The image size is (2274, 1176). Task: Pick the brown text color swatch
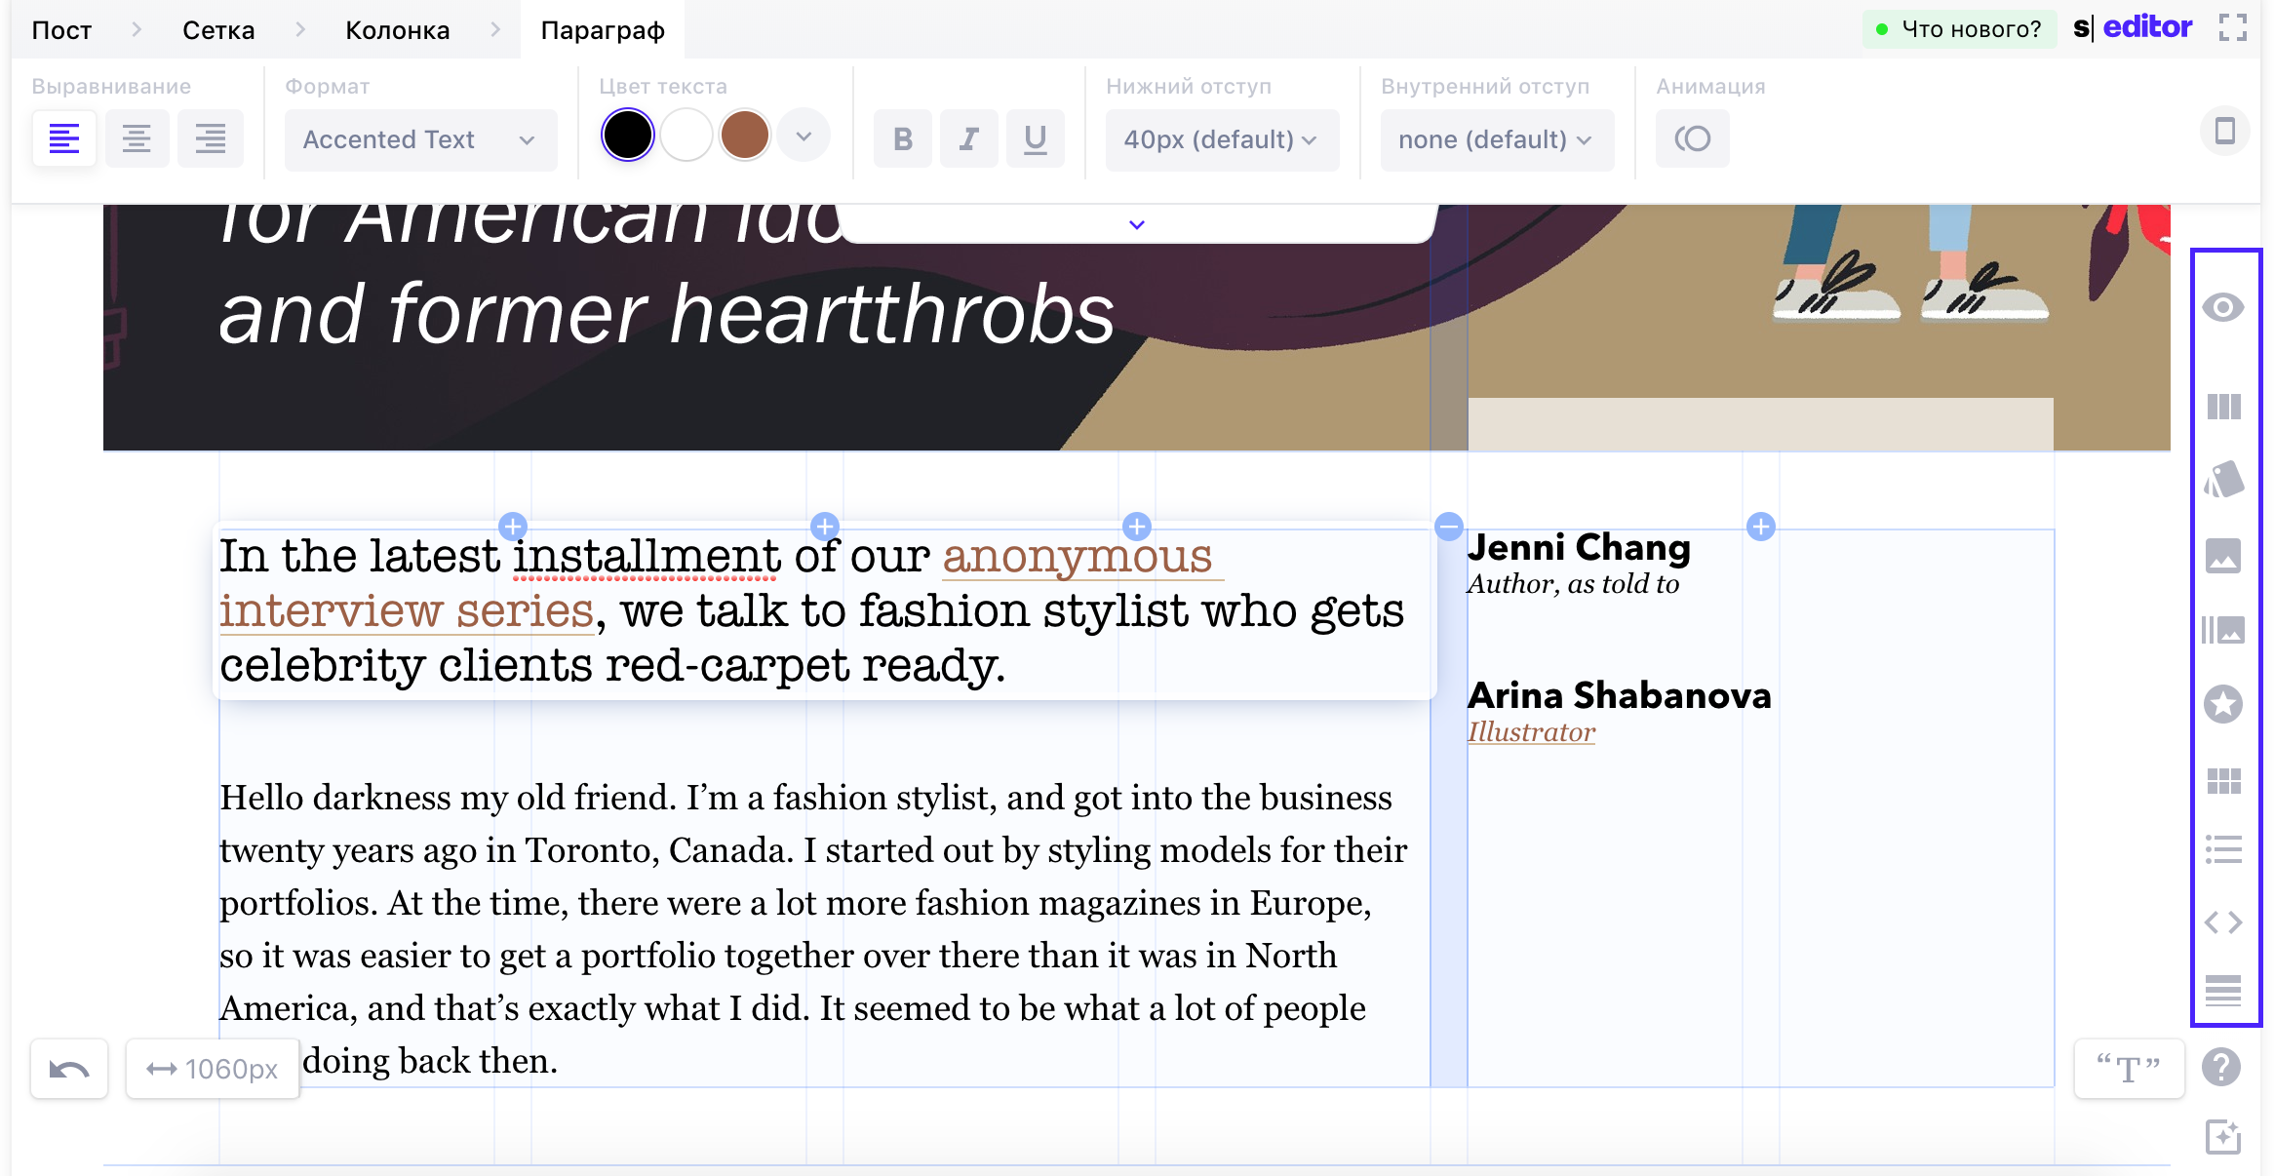(x=744, y=135)
